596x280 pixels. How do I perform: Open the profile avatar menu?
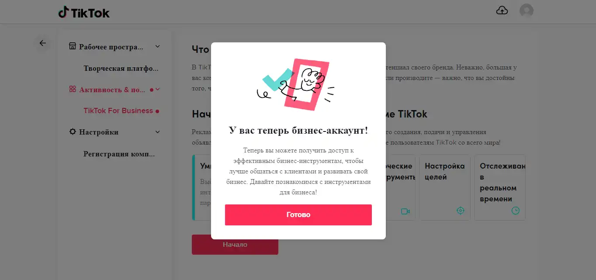tap(526, 10)
